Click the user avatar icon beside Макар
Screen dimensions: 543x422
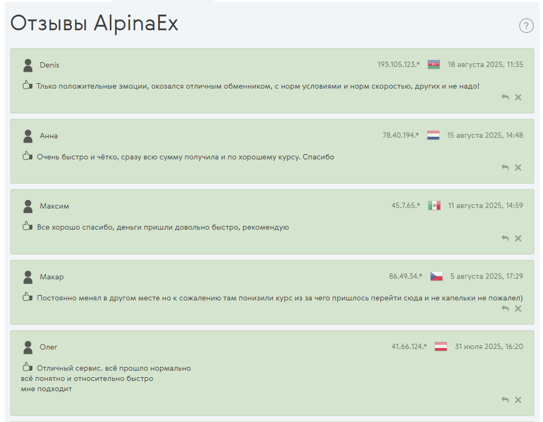coord(28,277)
